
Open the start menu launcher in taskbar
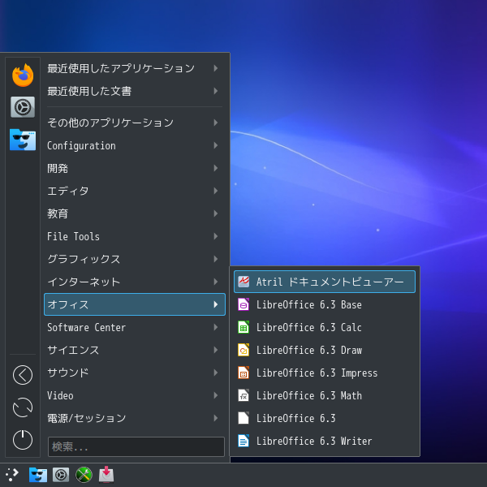tap(12, 475)
